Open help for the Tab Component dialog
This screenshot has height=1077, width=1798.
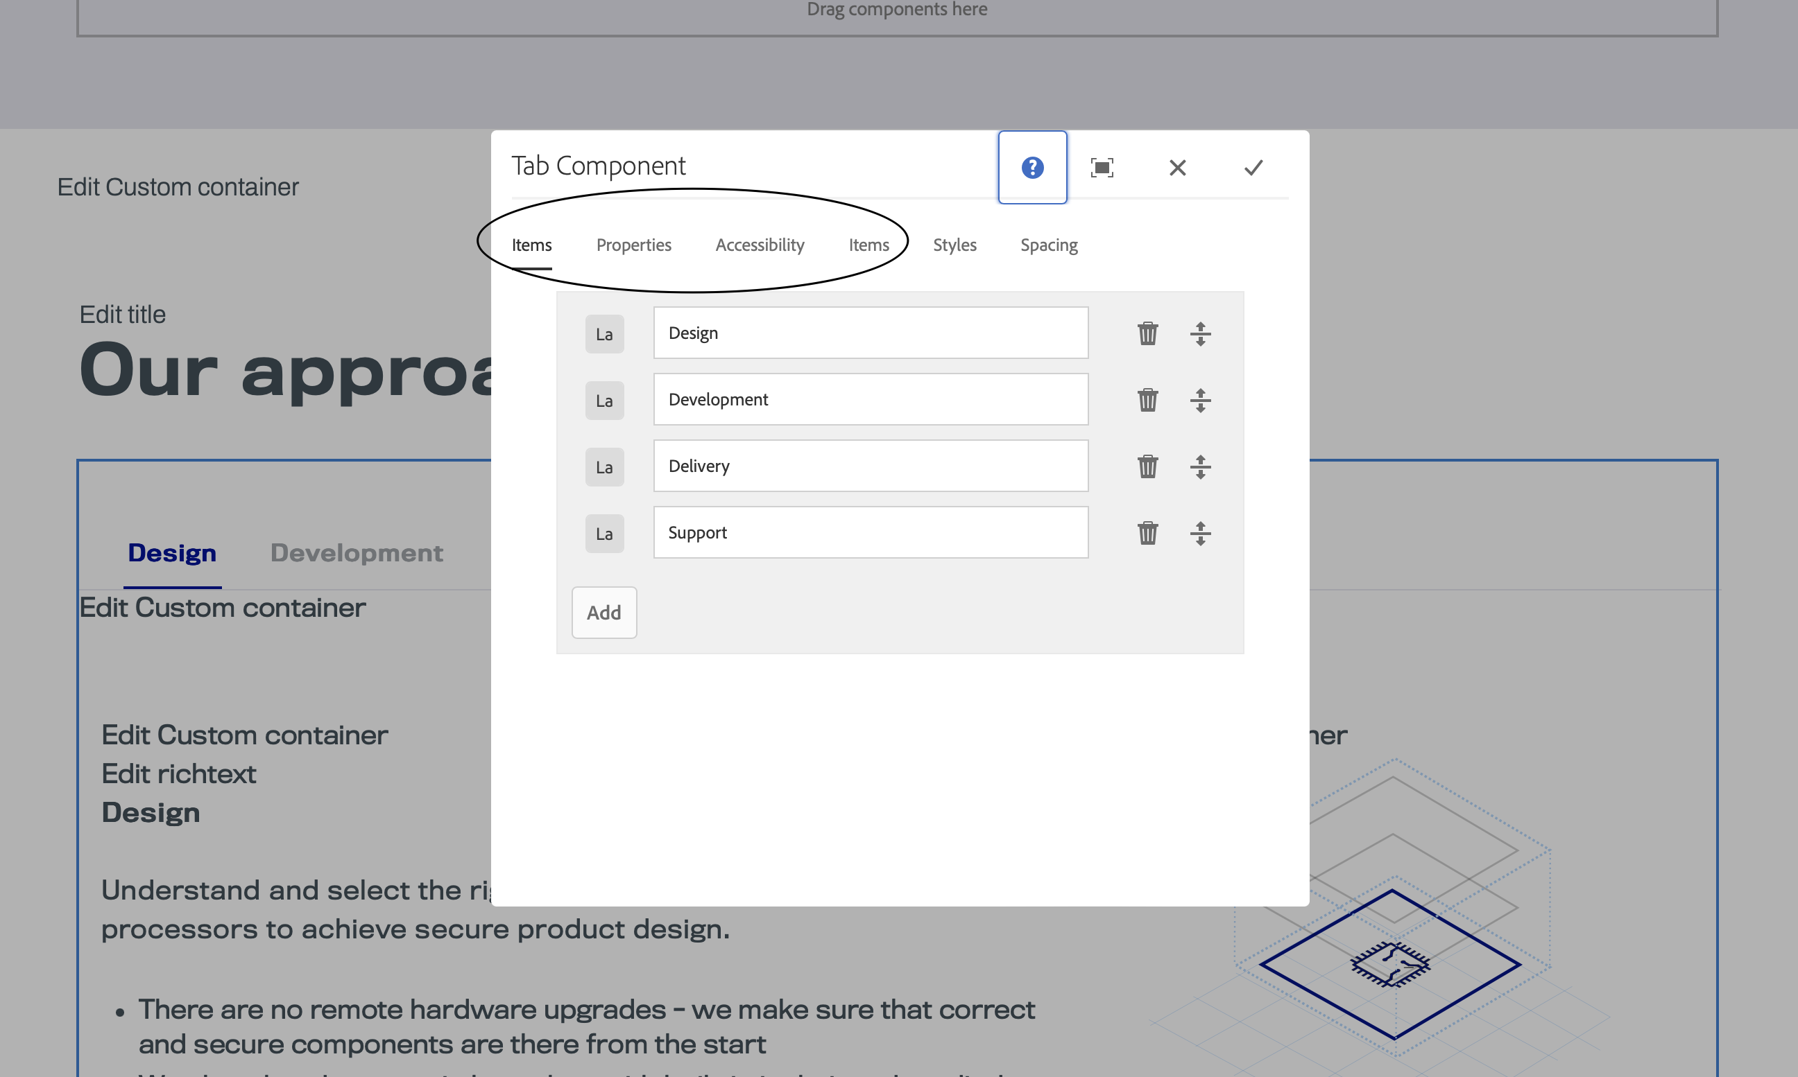coord(1032,167)
